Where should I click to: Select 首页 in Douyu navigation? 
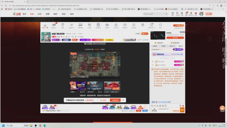(24, 14)
